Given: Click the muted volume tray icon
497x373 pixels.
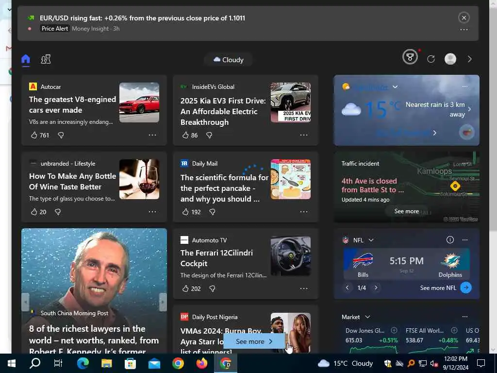Looking at the screenshot, I should [x=434, y=364].
